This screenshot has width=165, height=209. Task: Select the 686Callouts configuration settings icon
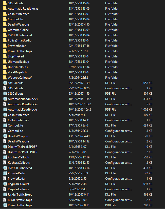point(5,88)
